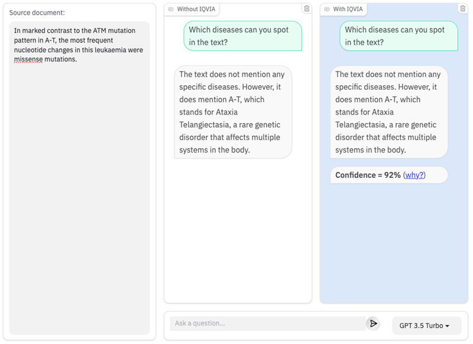The height and width of the screenshot is (344, 473).
Task: Click the dropdown caret next to GPT 3.5 Turbo
Action: click(448, 326)
